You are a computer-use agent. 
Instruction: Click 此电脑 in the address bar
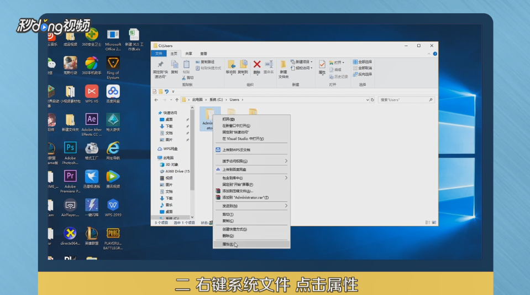point(197,100)
